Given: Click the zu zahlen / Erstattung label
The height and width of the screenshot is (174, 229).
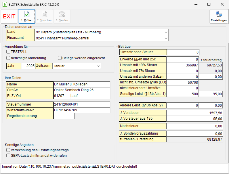Looking at the screenshot, I should click(142, 139).
